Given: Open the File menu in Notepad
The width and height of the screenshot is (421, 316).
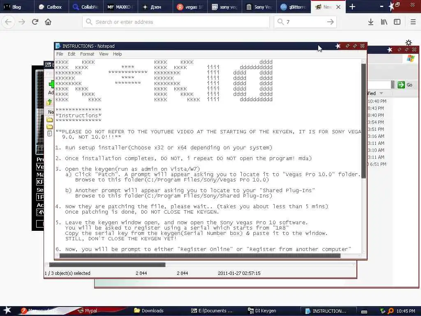Looking at the screenshot, I should click(60, 54).
